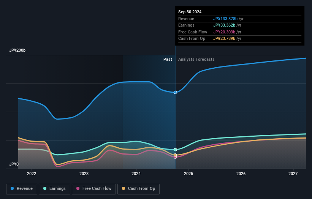The image size is (312, 199).
Task: Click the Revenue row label in tooltip
Action: pos(186,19)
